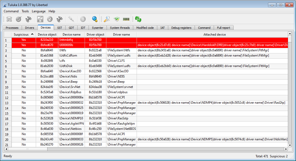Select the \Driver\CLFS driver name cell
The image size is (296, 161).
(121, 61)
